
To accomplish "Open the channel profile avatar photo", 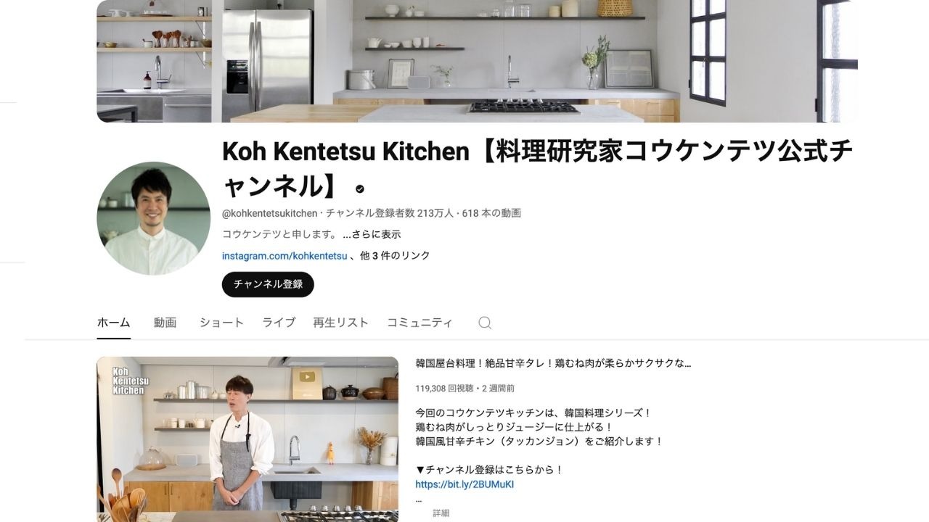I will point(153,218).
